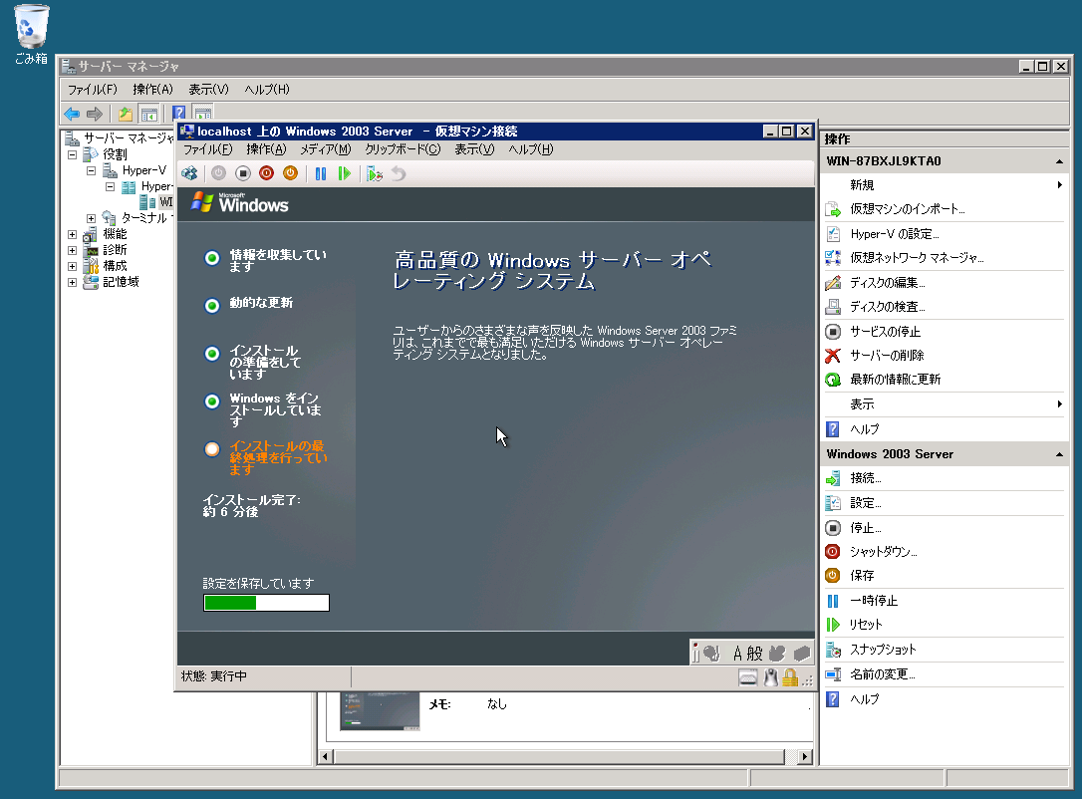Screen dimensions: 1082x799
Task: Click Up one level icon in Server Manager toolbar
Action: [x=125, y=114]
